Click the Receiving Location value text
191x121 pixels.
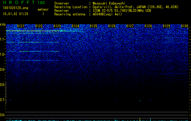135,7
